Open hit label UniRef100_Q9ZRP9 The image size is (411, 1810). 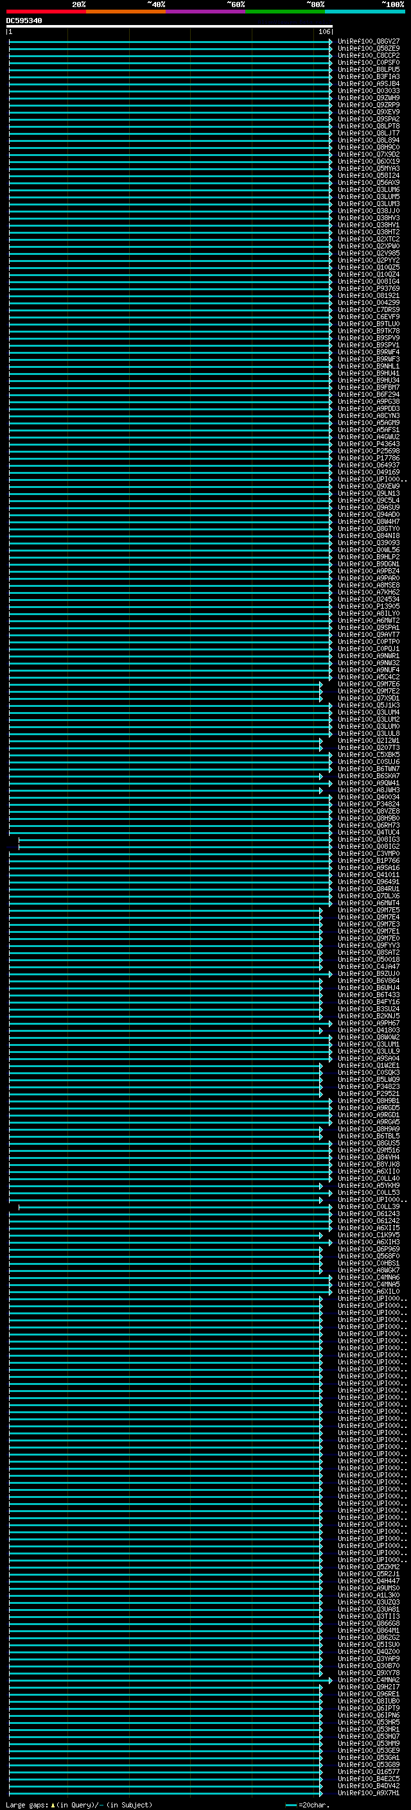368,105
